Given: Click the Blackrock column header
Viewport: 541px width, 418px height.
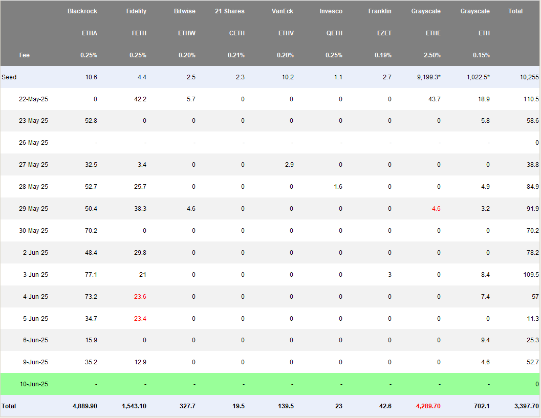Looking at the screenshot, I should [x=82, y=11].
